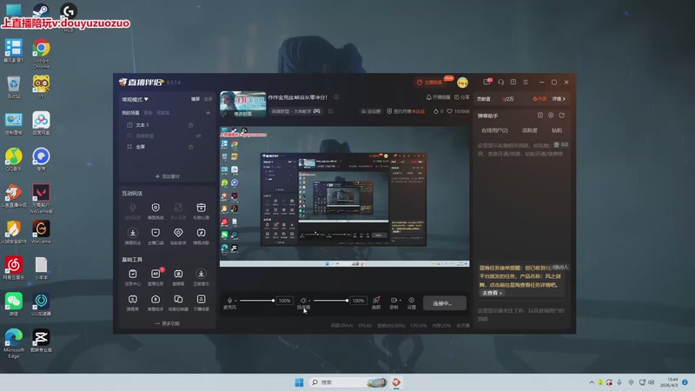The height and width of the screenshot is (391, 695).
Task: Open the hamburger main menu icon
Action: point(526,82)
